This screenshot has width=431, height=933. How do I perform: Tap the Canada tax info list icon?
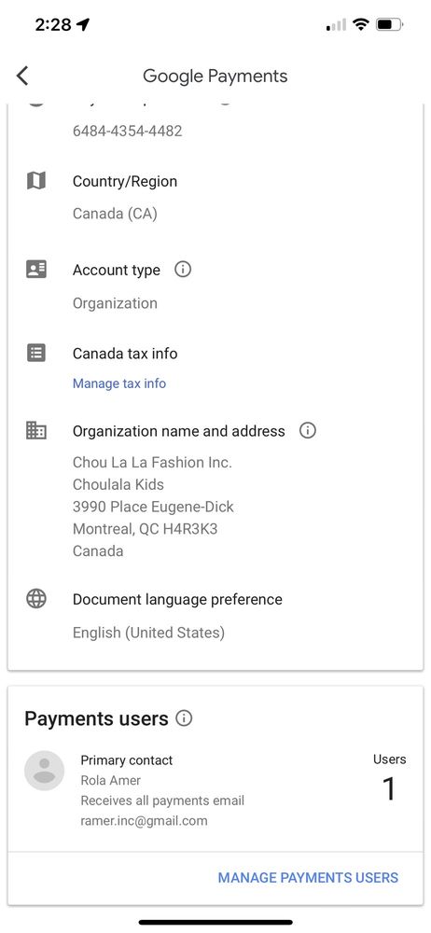(x=36, y=353)
